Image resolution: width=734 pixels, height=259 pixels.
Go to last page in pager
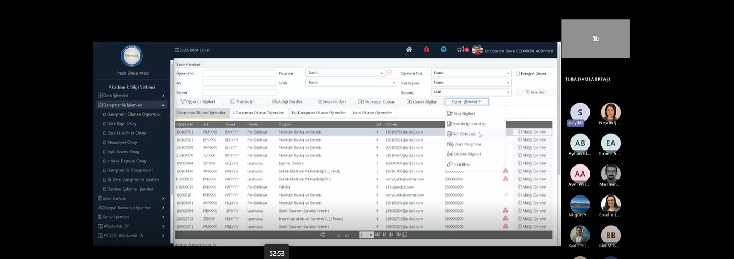(398, 234)
